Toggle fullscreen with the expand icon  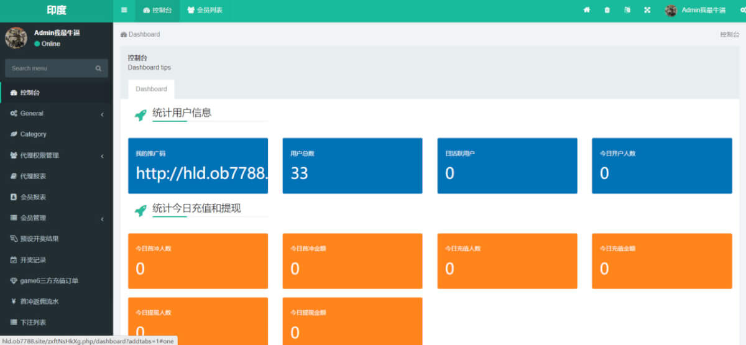click(x=647, y=11)
